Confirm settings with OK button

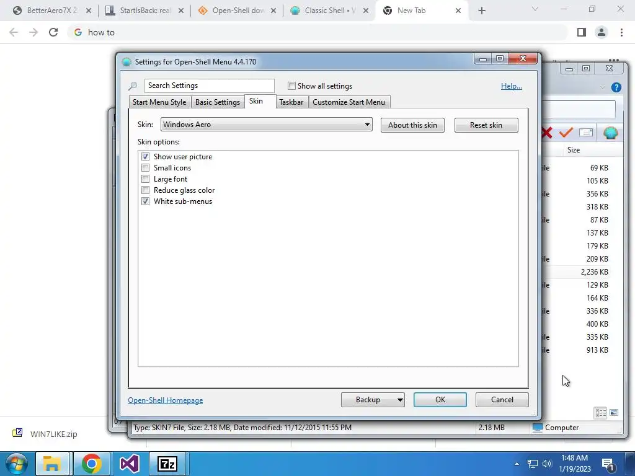[440, 400]
